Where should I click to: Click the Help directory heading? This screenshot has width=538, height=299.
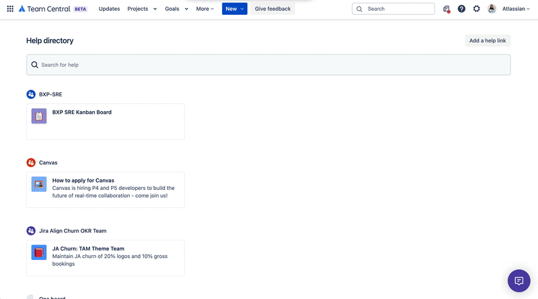click(50, 40)
